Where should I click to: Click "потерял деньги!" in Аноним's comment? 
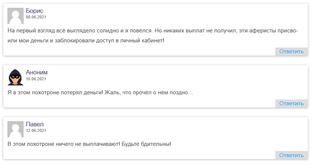tap(84, 92)
